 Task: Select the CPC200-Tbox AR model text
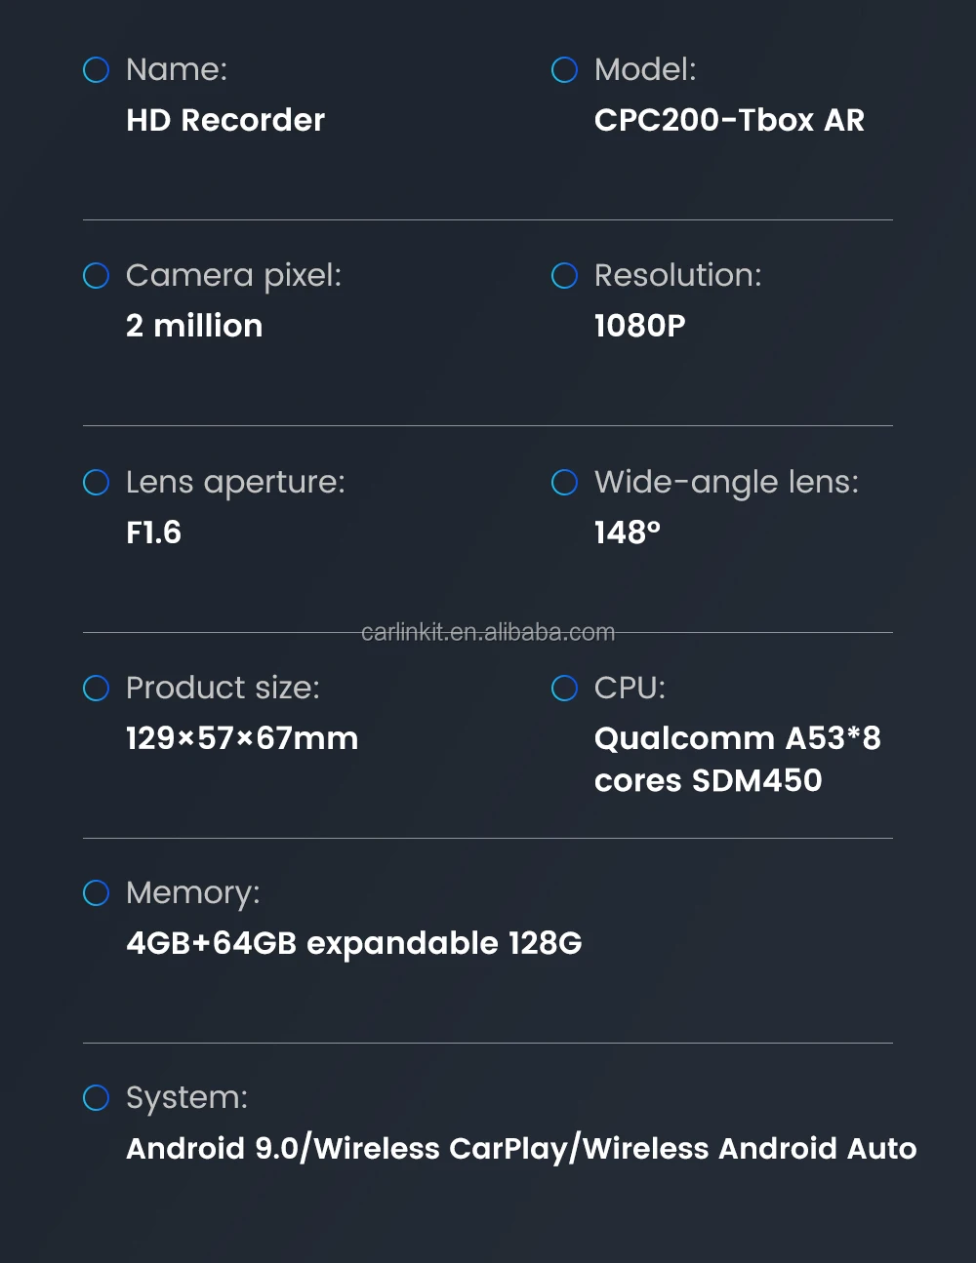pos(729,120)
